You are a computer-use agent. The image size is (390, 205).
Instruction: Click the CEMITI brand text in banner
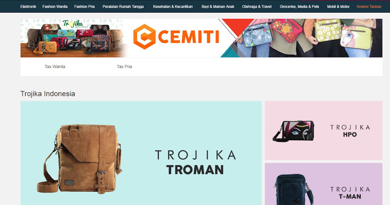pyautogui.click(x=190, y=37)
